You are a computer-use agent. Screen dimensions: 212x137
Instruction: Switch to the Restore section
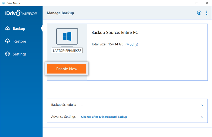(20, 41)
